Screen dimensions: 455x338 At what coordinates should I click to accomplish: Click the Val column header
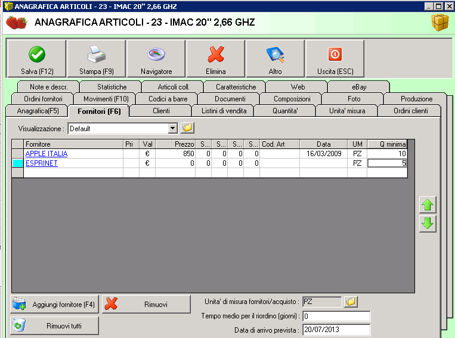(147, 144)
